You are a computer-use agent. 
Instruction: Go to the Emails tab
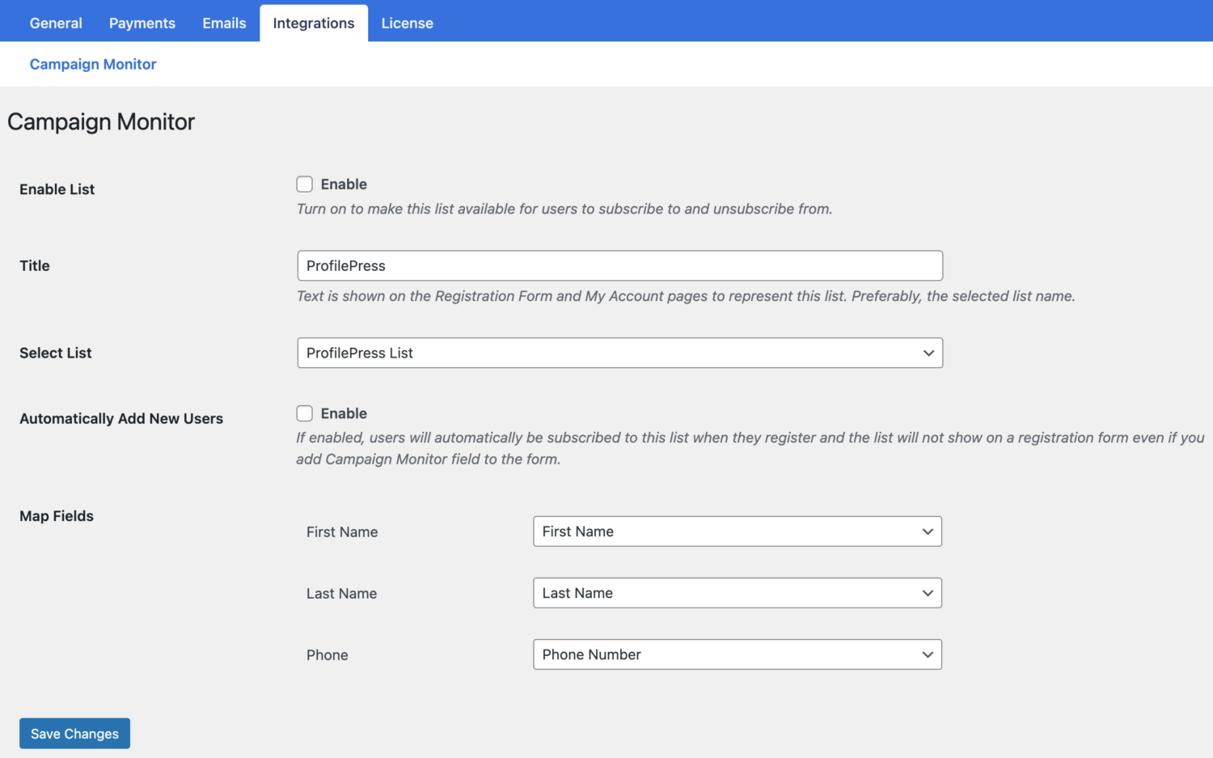tap(224, 23)
